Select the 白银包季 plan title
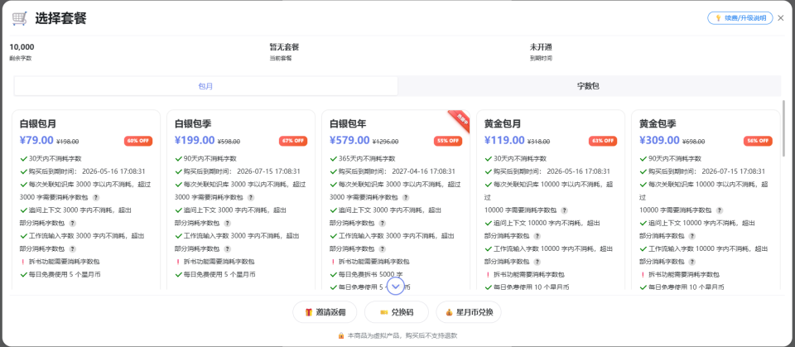 coord(193,123)
